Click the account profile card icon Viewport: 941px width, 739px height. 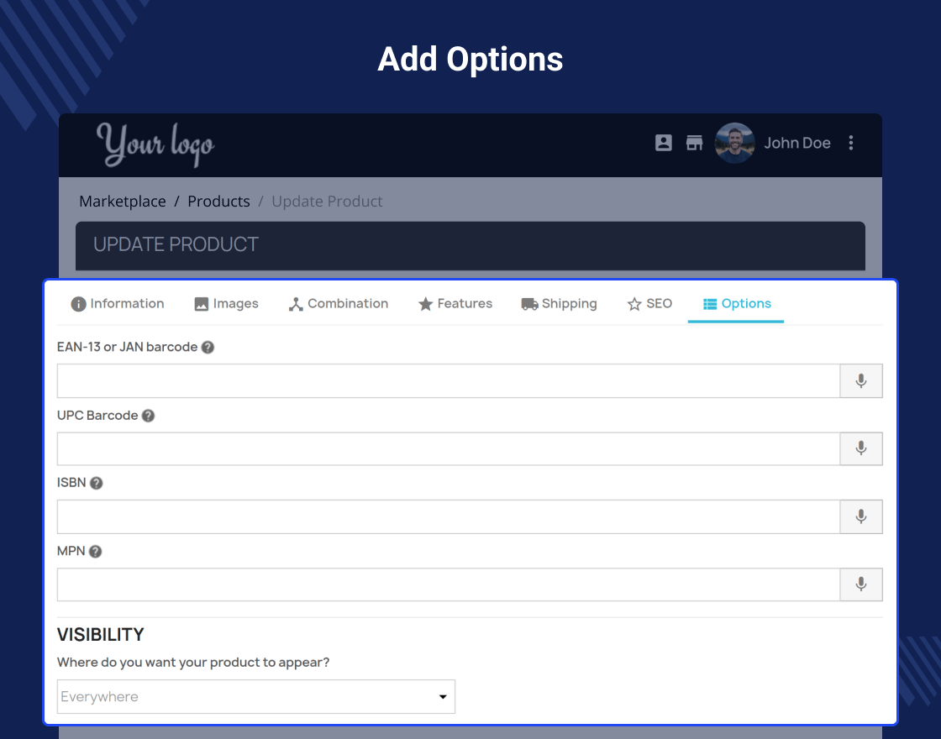point(663,143)
